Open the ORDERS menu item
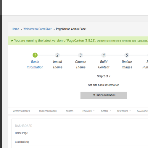This screenshot has height=148, width=148. coord(70,111)
